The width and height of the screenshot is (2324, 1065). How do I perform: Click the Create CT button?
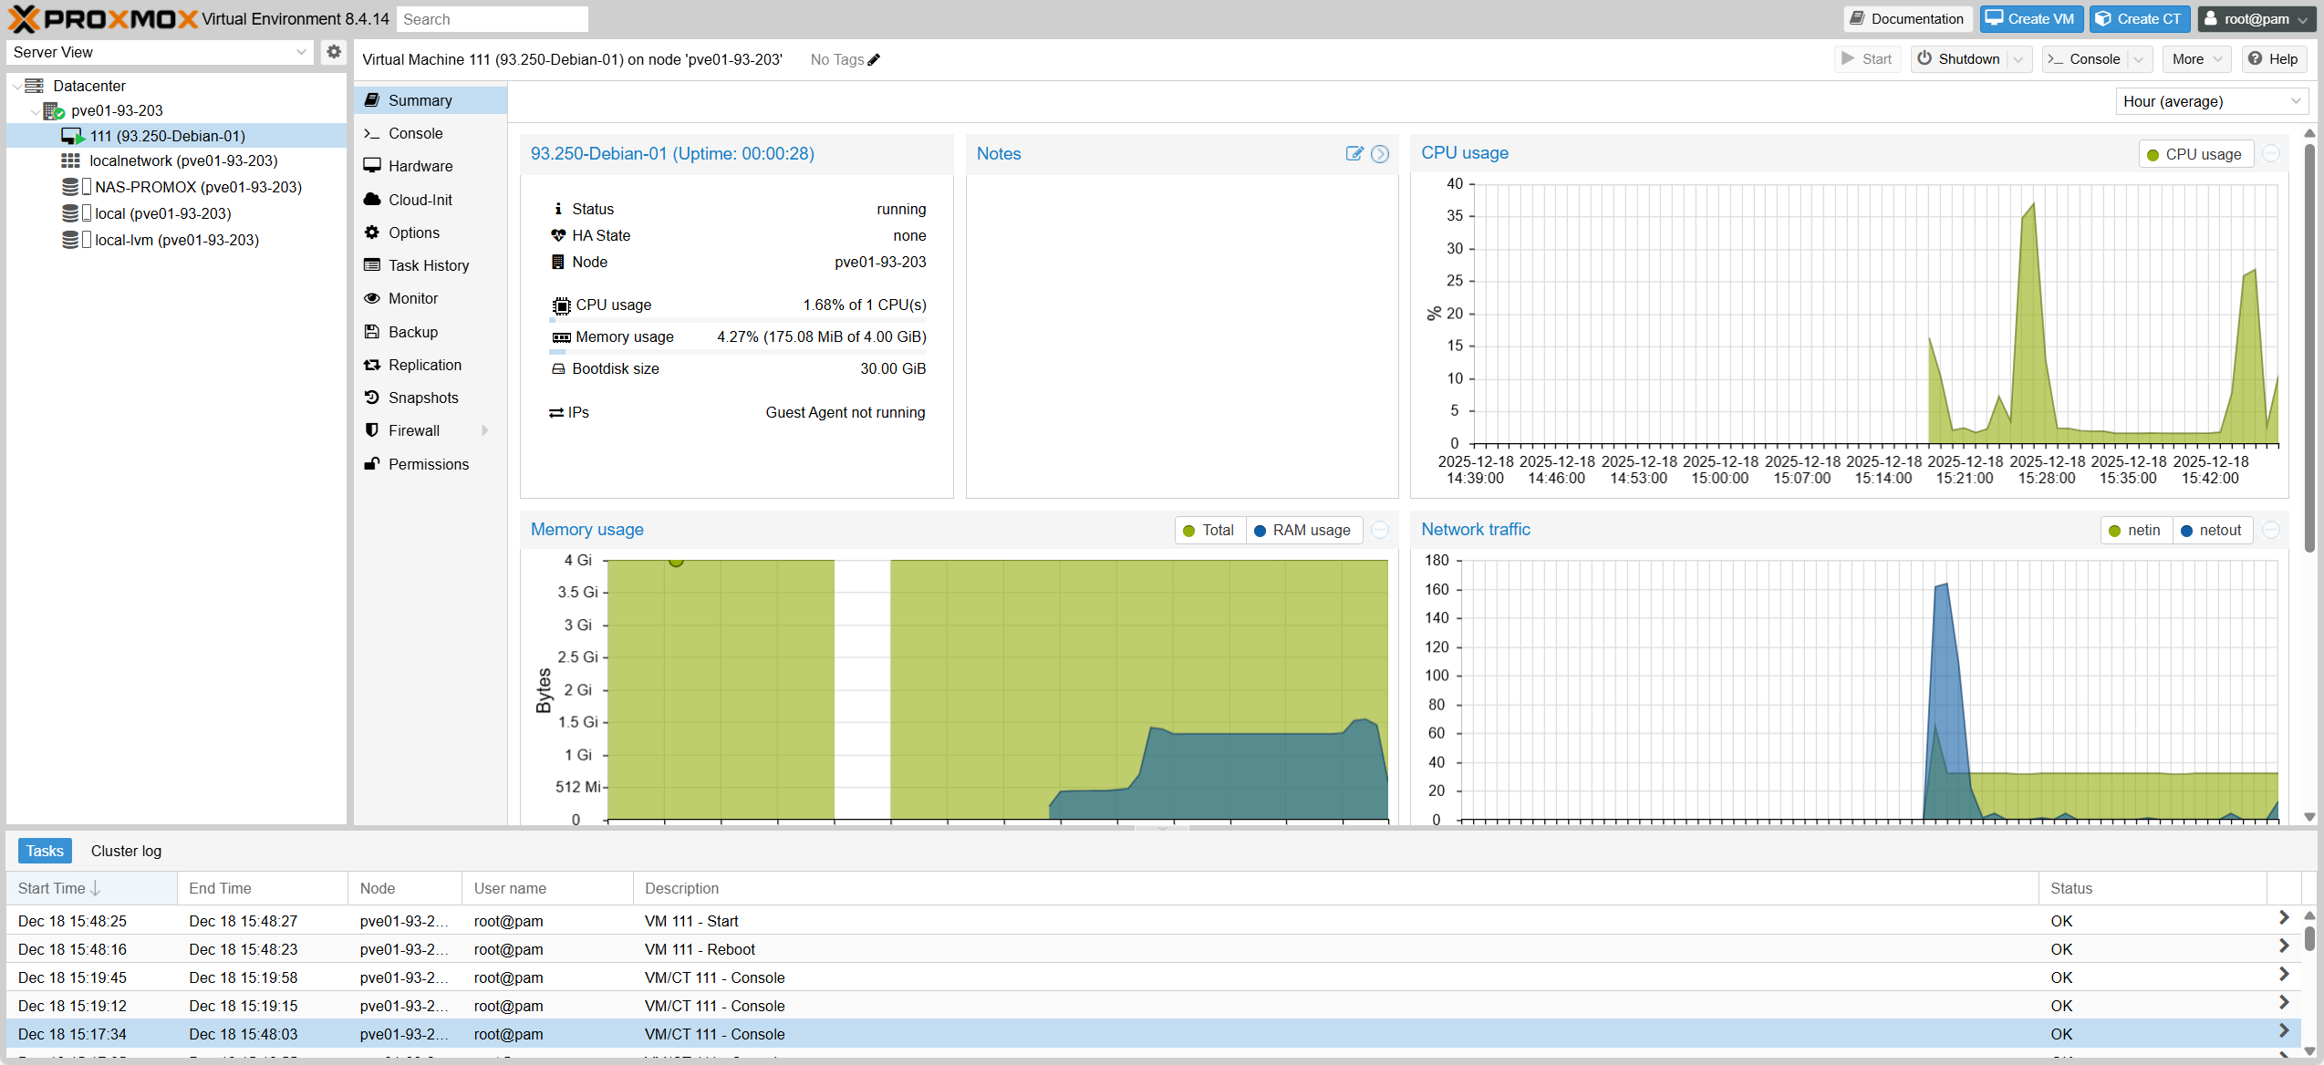2138,18
